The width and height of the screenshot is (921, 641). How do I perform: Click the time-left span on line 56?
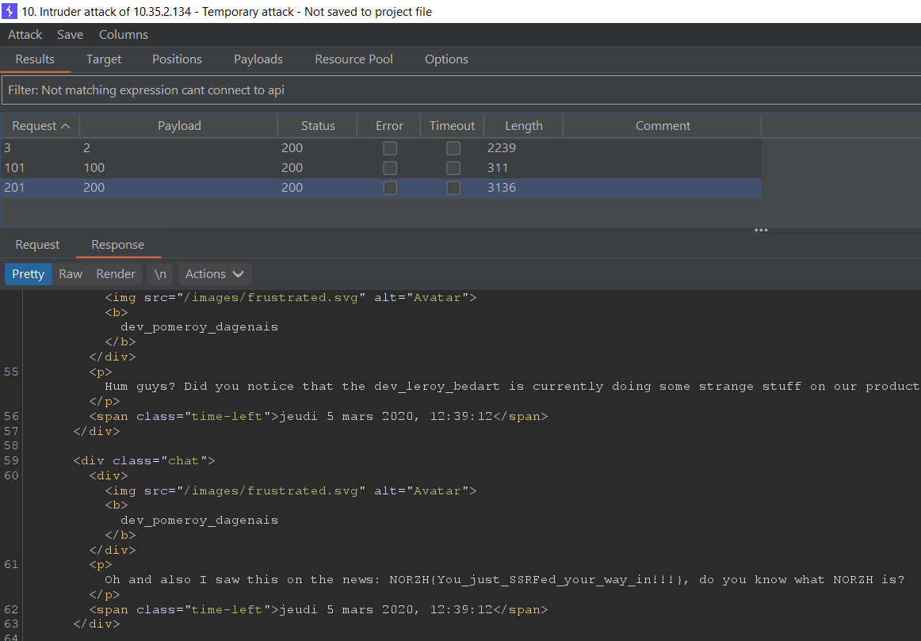[319, 416]
